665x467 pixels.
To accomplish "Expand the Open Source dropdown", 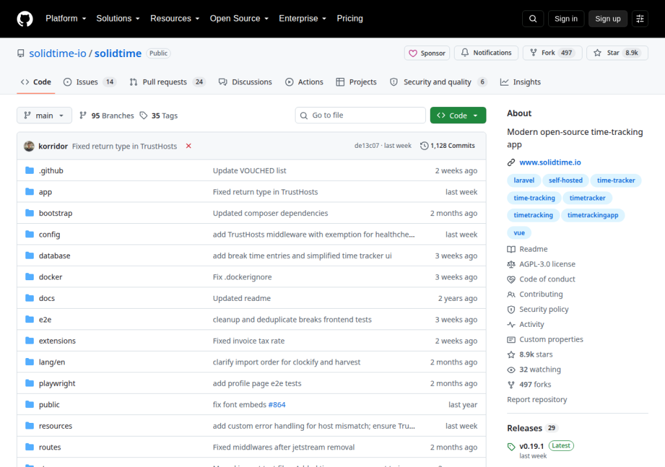I will (x=239, y=19).
